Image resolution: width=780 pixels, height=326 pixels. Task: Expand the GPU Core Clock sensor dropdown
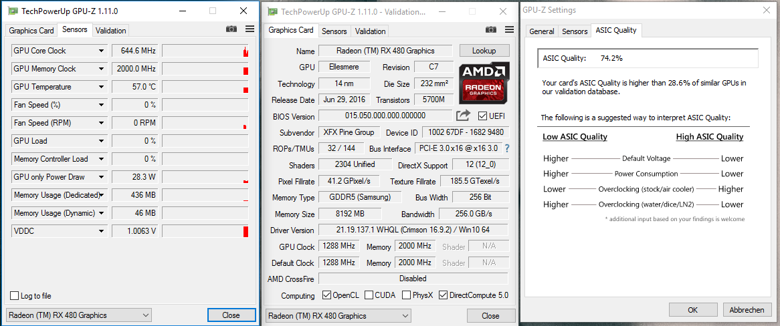pos(102,51)
